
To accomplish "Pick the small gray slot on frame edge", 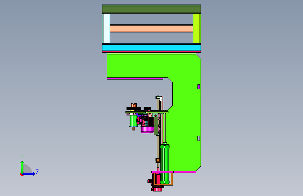I will (199, 138).
